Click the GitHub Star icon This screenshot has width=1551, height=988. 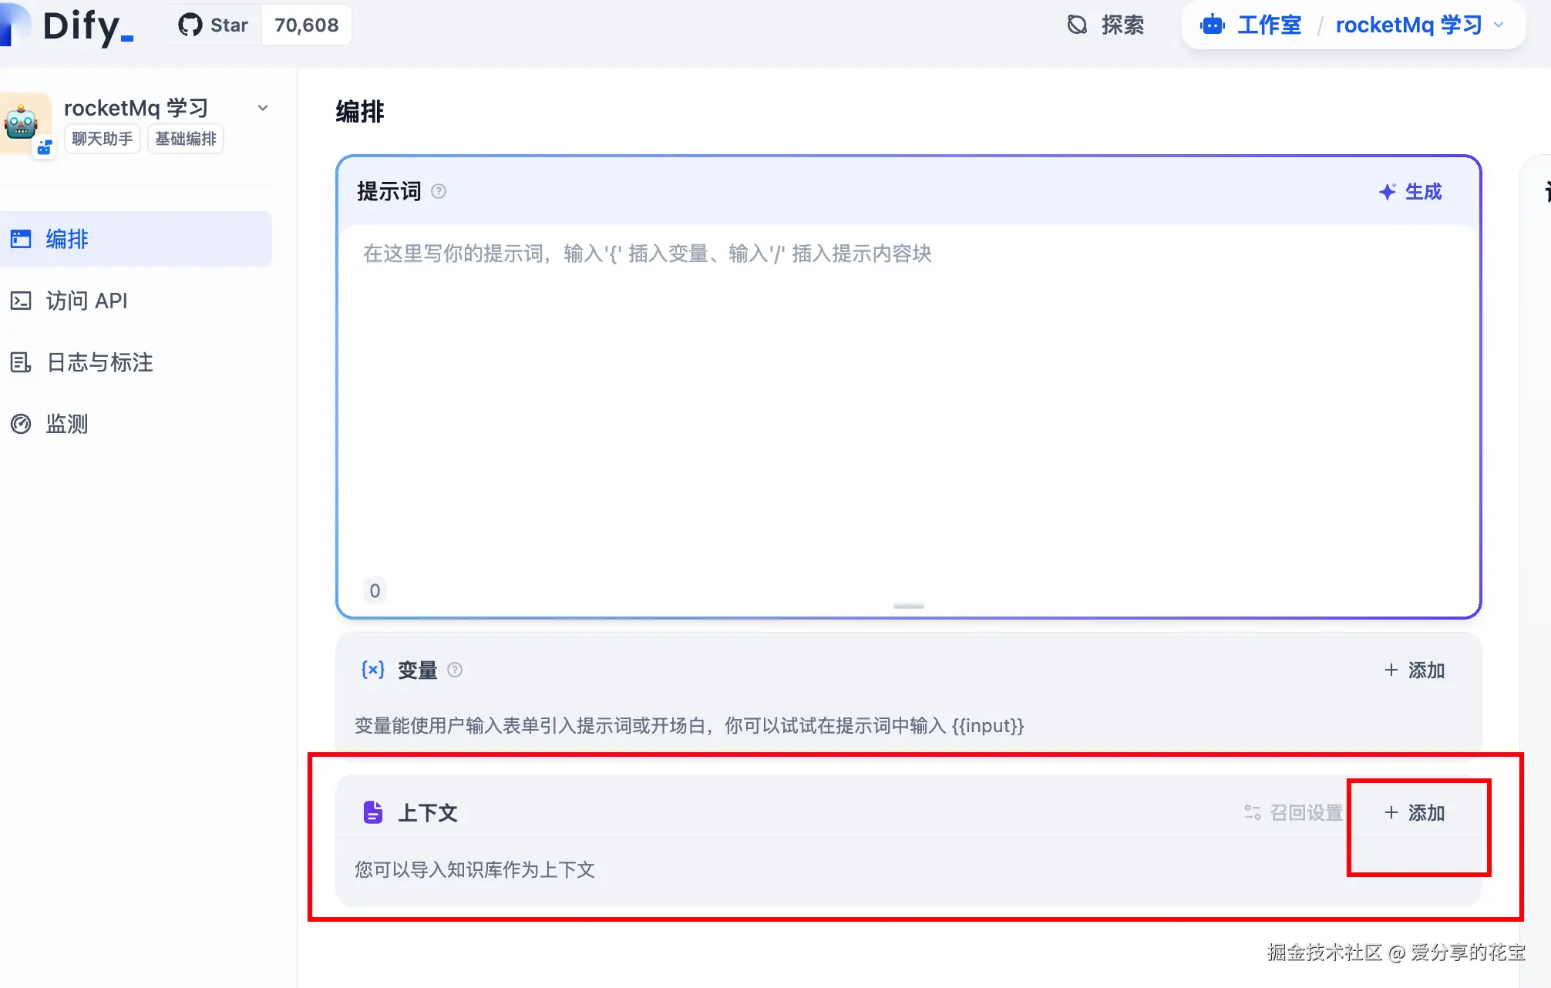pos(190,25)
